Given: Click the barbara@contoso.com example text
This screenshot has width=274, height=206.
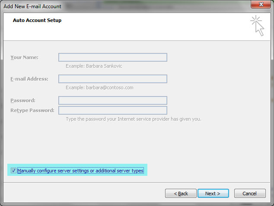Looking at the screenshot, I should 99,87.
